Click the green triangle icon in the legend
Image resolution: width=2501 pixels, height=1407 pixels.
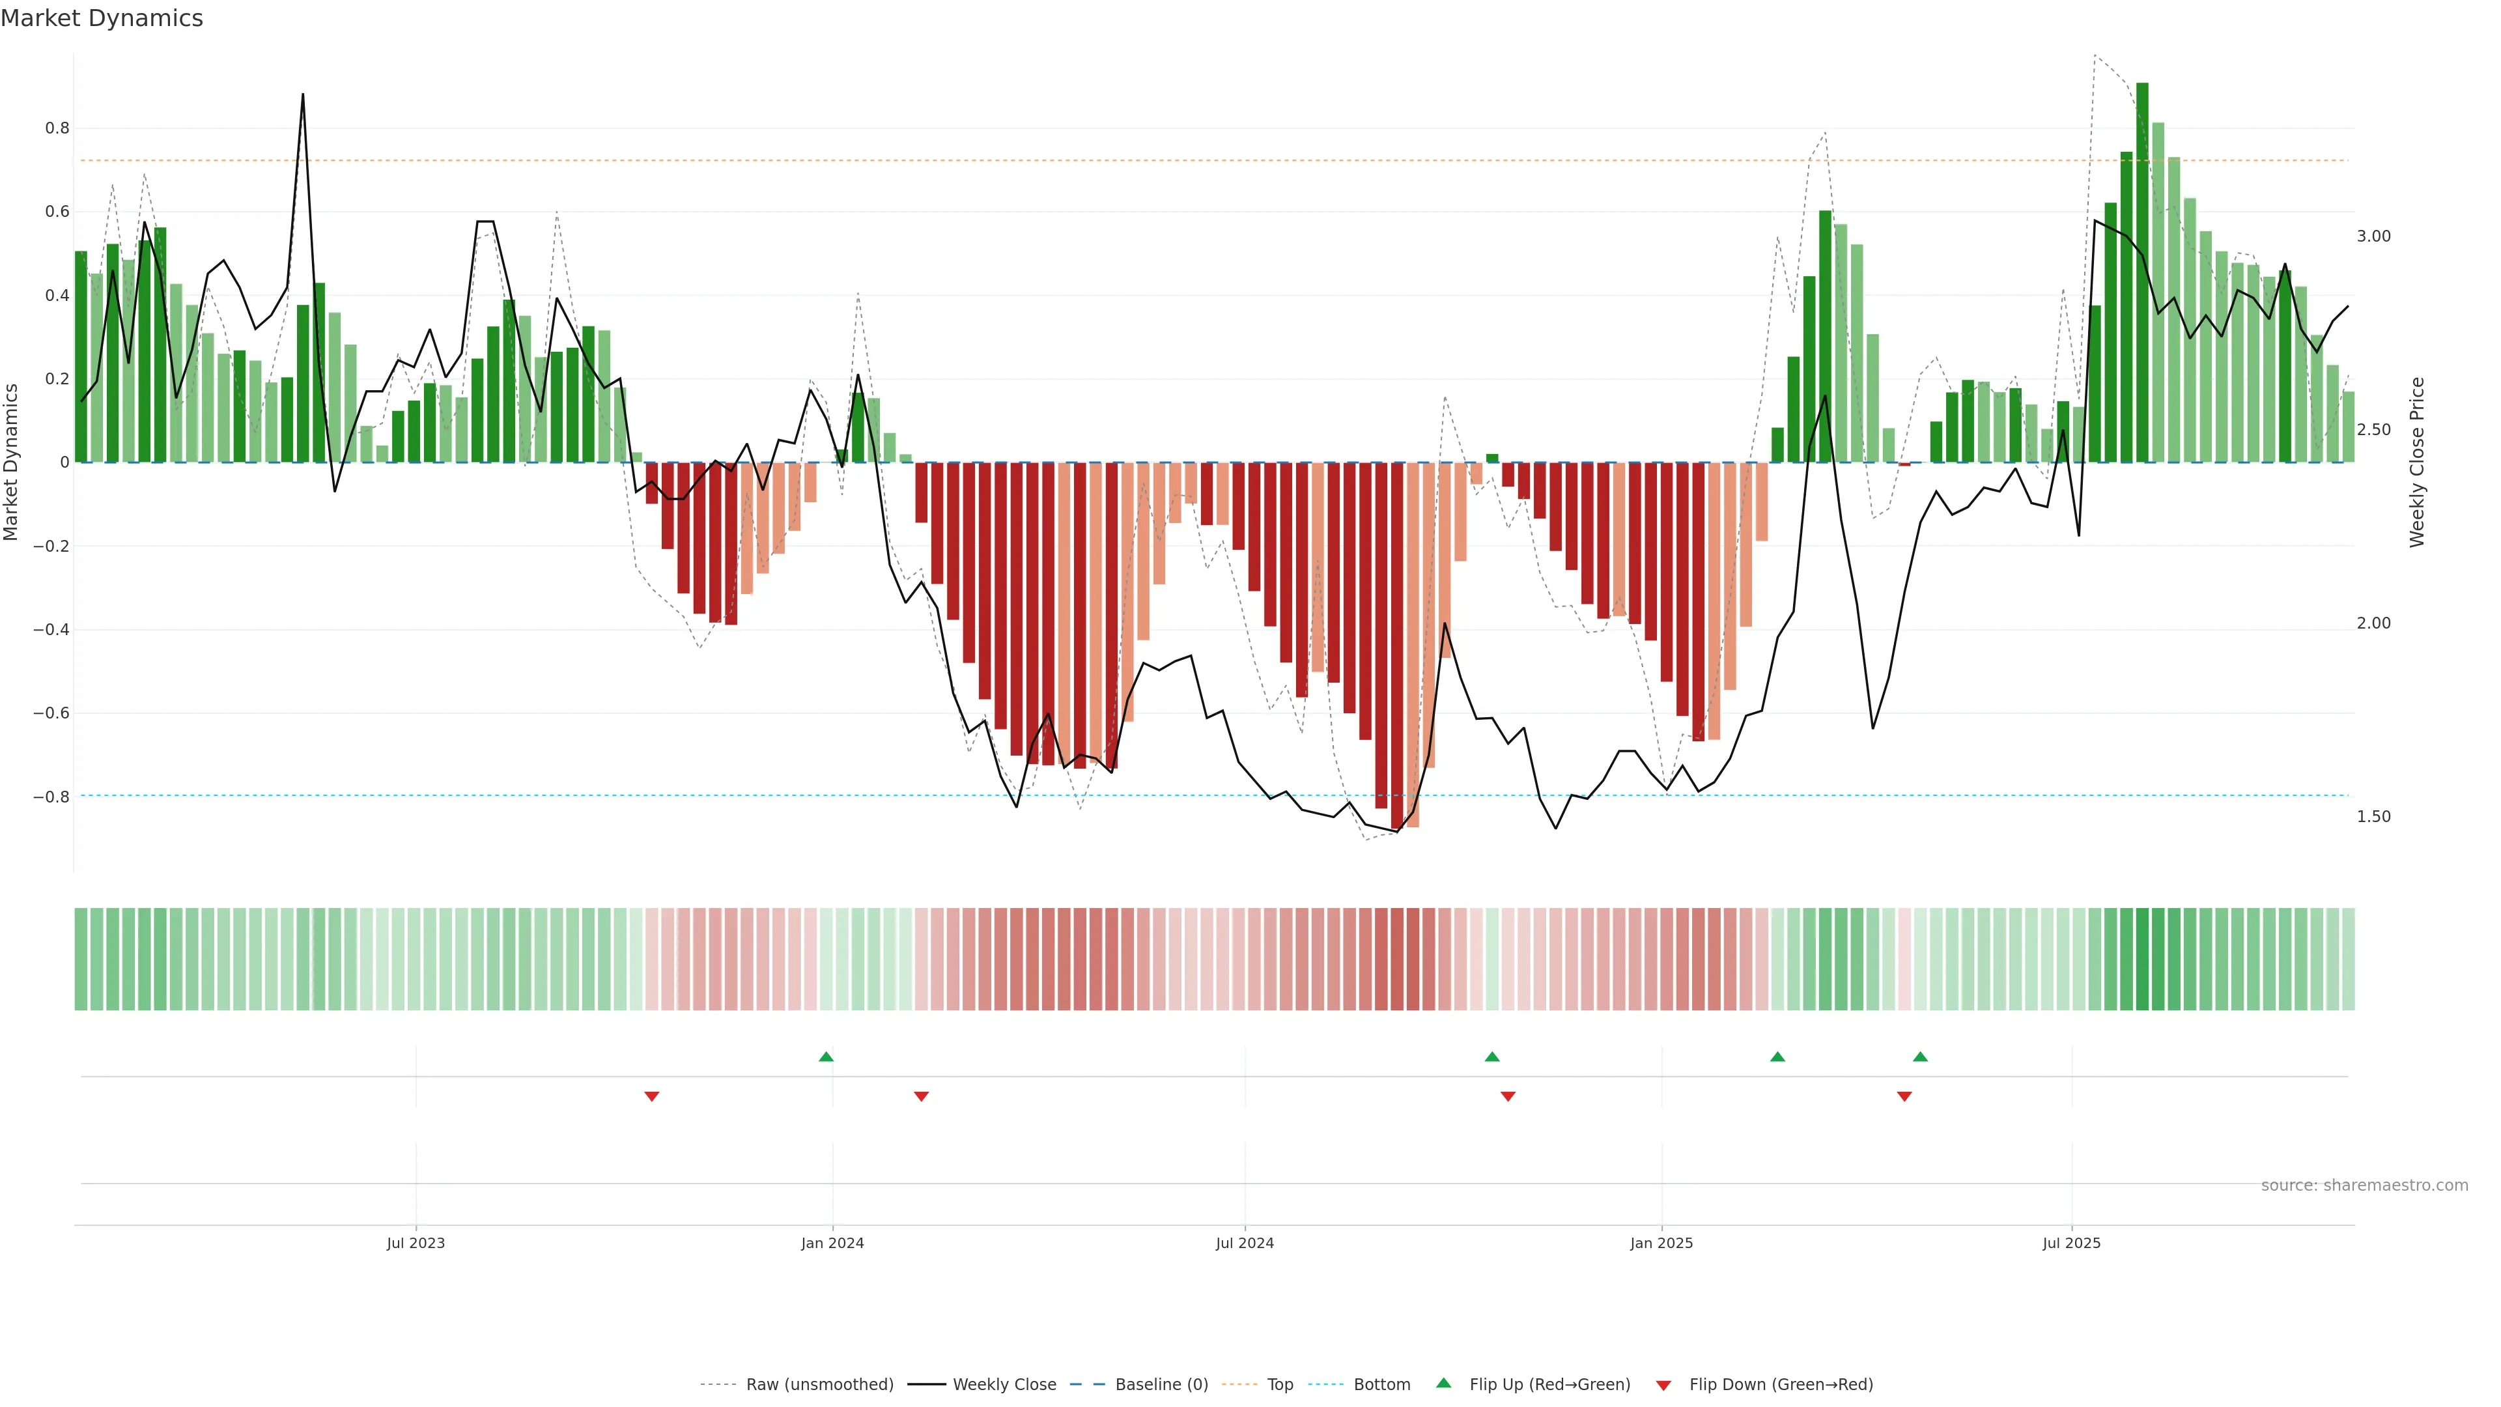1444,1383
